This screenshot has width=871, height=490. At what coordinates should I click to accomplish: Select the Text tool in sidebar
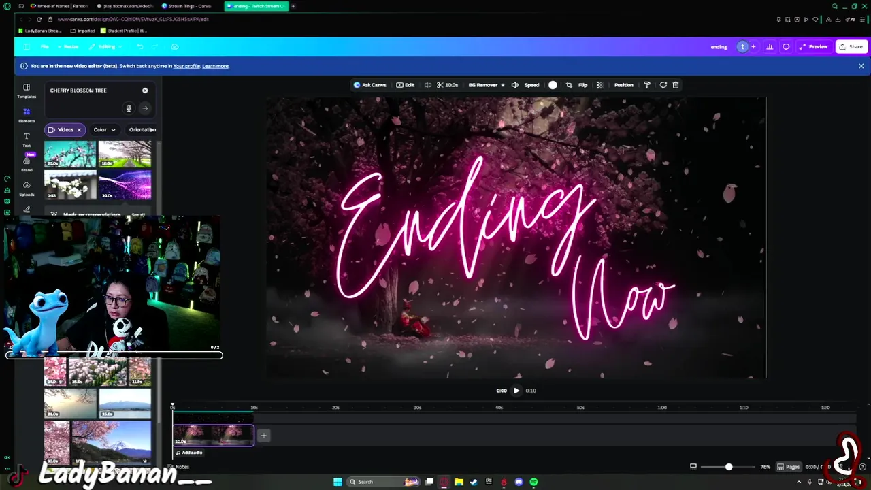tap(27, 140)
